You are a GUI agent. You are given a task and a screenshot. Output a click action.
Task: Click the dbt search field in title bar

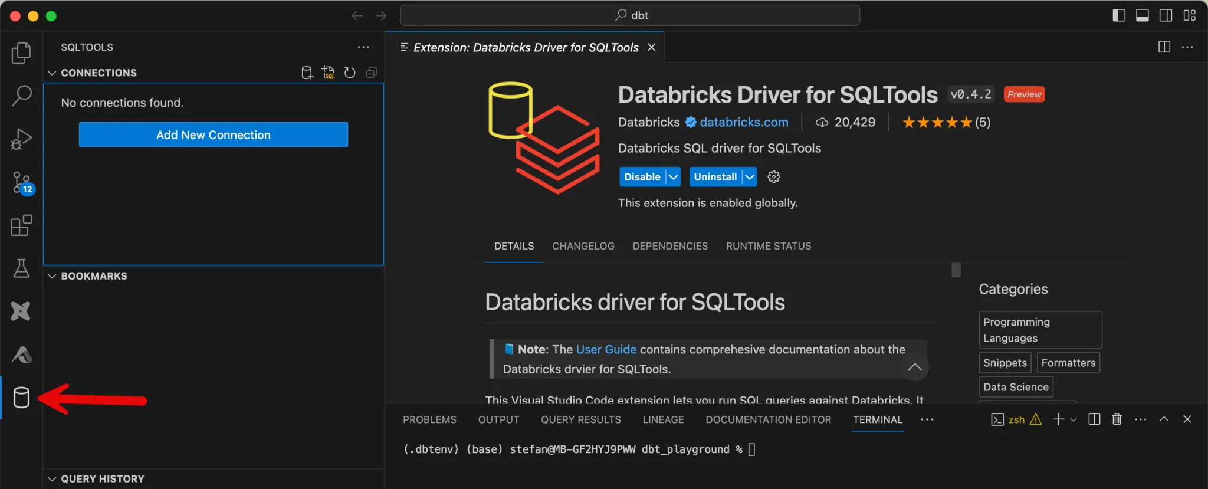629,15
